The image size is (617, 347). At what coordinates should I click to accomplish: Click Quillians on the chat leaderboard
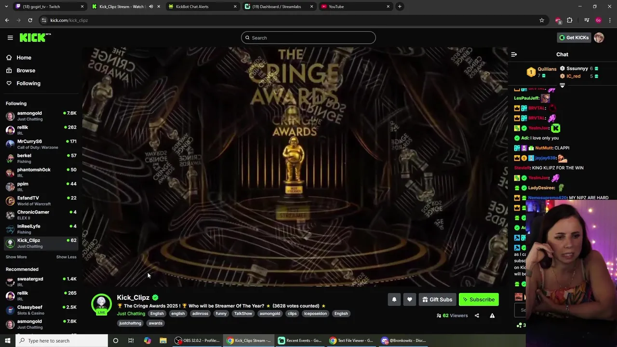point(542,72)
